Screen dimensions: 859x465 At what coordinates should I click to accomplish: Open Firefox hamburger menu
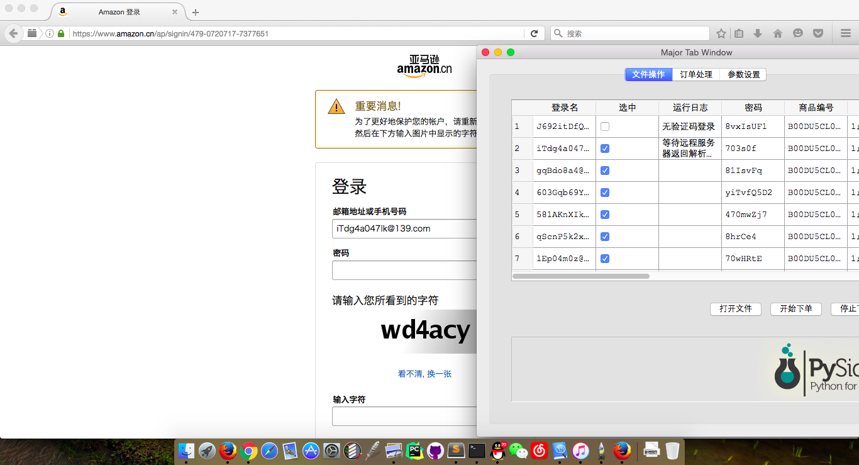(x=846, y=33)
